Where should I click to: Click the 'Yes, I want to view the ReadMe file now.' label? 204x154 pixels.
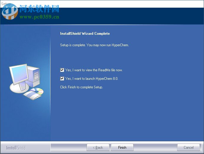point(94,70)
